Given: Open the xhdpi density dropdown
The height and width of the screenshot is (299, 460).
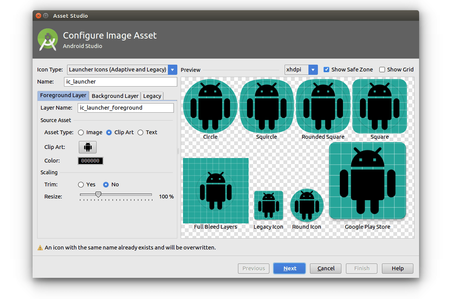Looking at the screenshot, I should click(313, 70).
